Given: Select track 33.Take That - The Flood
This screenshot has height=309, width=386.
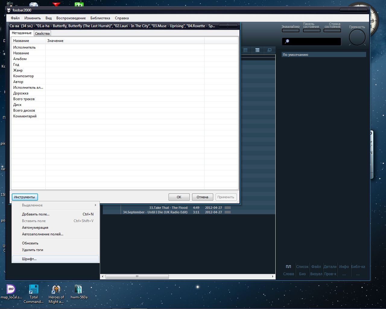Looking at the screenshot, I should click(189, 208).
